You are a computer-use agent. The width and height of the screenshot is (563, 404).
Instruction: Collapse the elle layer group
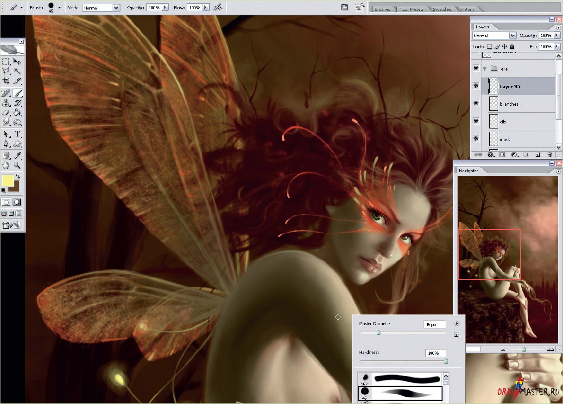click(485, 69)
